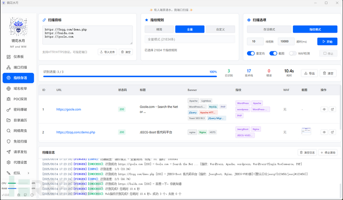This screenshot has height=200, width=343.
Task: Expand the 红队 submenu chevron
Action: tap(28, 173)
